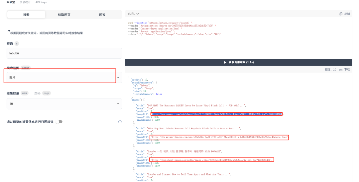
Task: Switch to the 问答 tab
Action: (x=102, y=15)
